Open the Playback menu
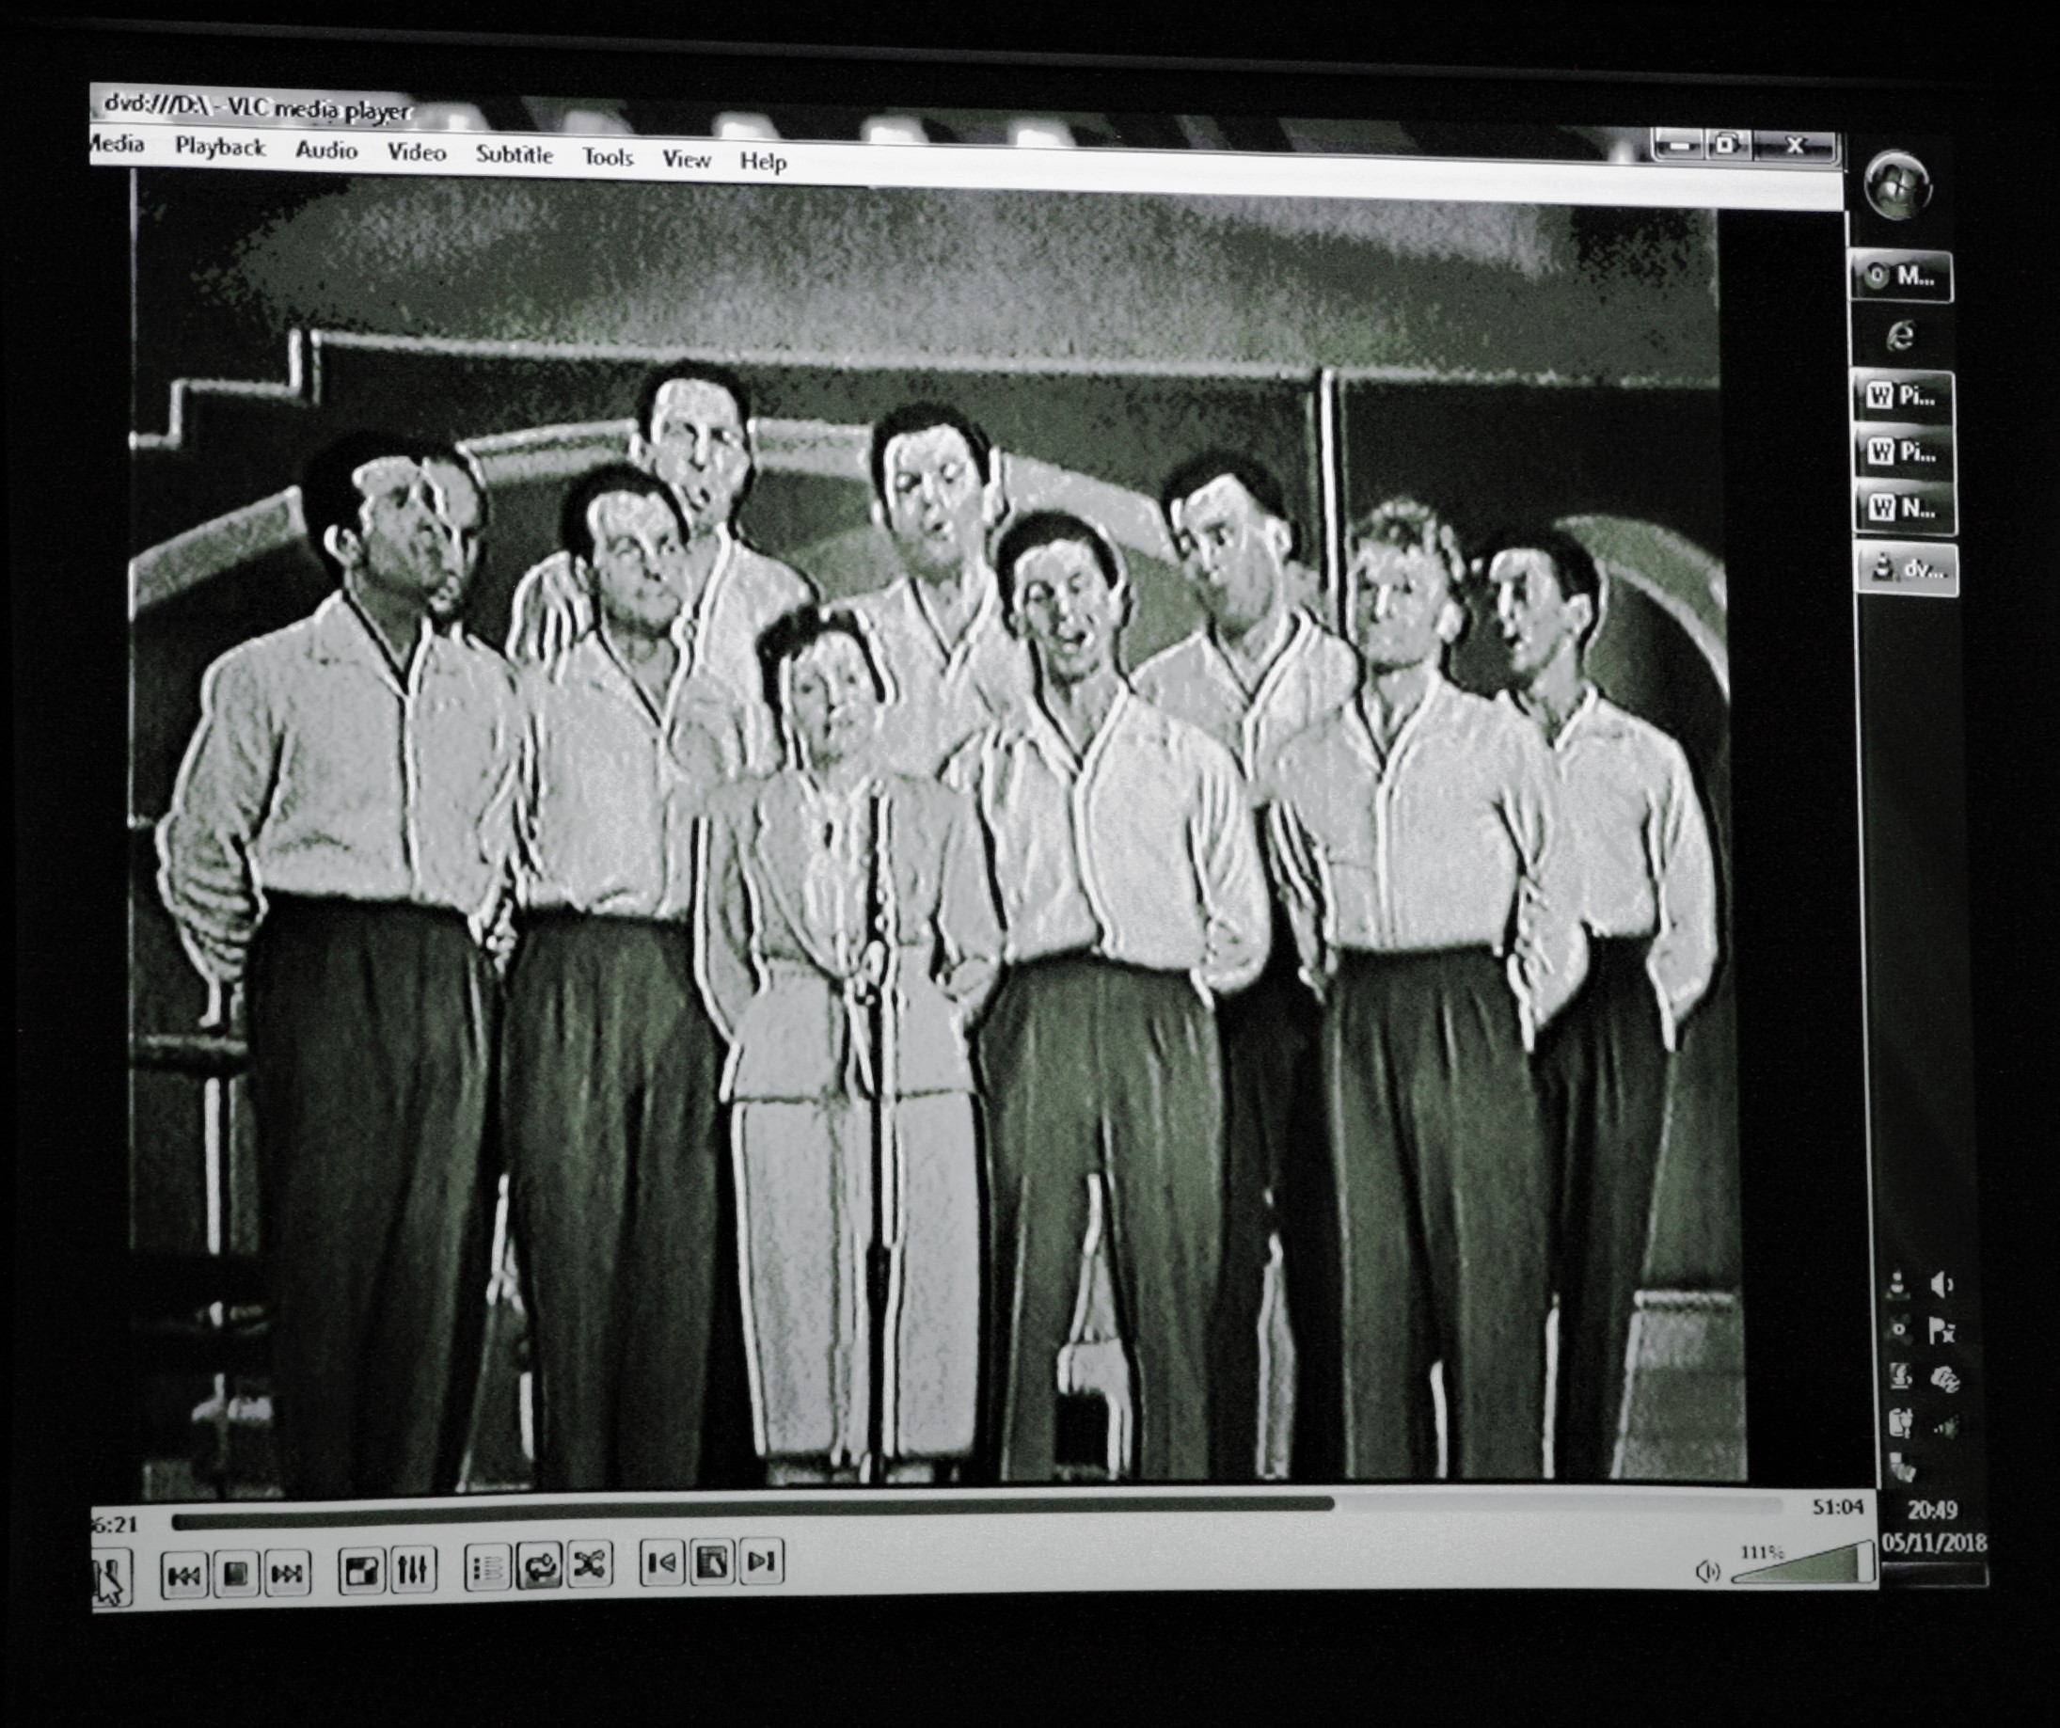 pyautogui.click(x=220, y=147)
